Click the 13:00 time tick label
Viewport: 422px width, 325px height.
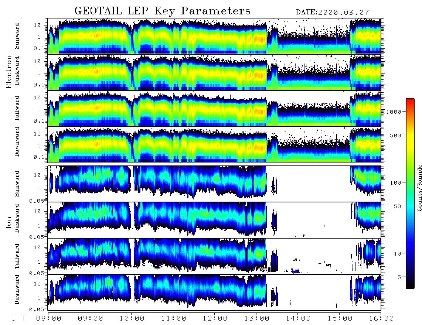tap(257, 319)
